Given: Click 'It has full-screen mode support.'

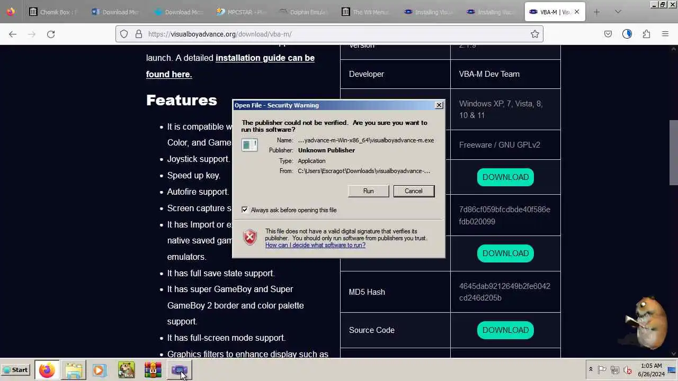Looking at the screenshot, I should pyautogui.click(x=226, y=338).
